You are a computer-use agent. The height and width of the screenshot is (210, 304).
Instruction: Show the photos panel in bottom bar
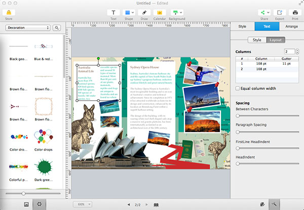click(26, 203)
